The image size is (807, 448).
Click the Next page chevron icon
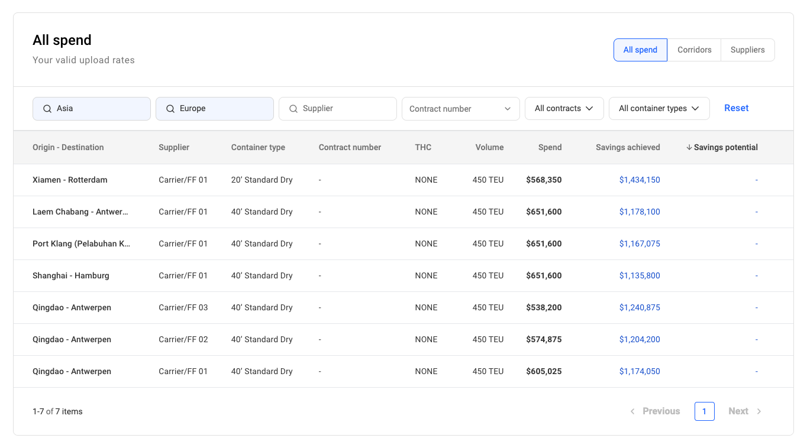(x=759, y=411)
